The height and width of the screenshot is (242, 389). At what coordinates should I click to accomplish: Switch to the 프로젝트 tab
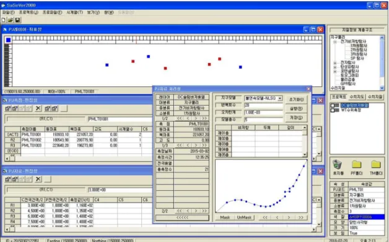[x=339, y=97]
